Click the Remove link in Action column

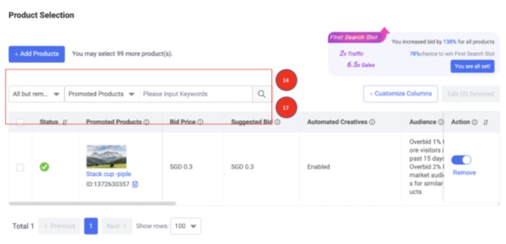click(464, 173)
